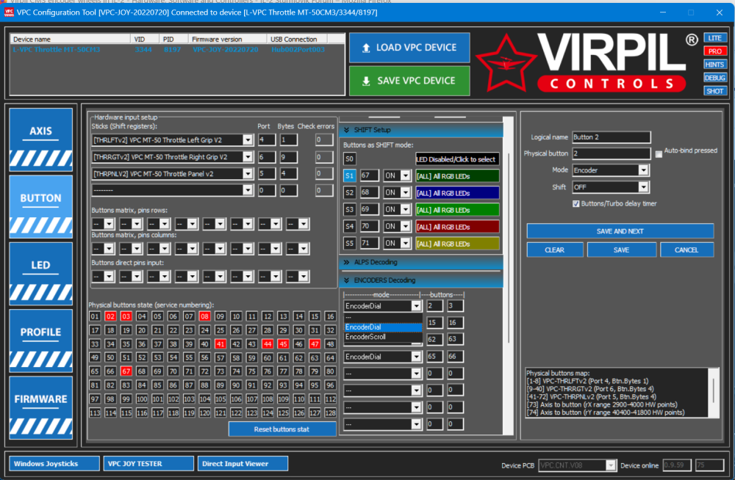Select the S1 shift mode toggle

pyautogui.click(x=350, y=176)
